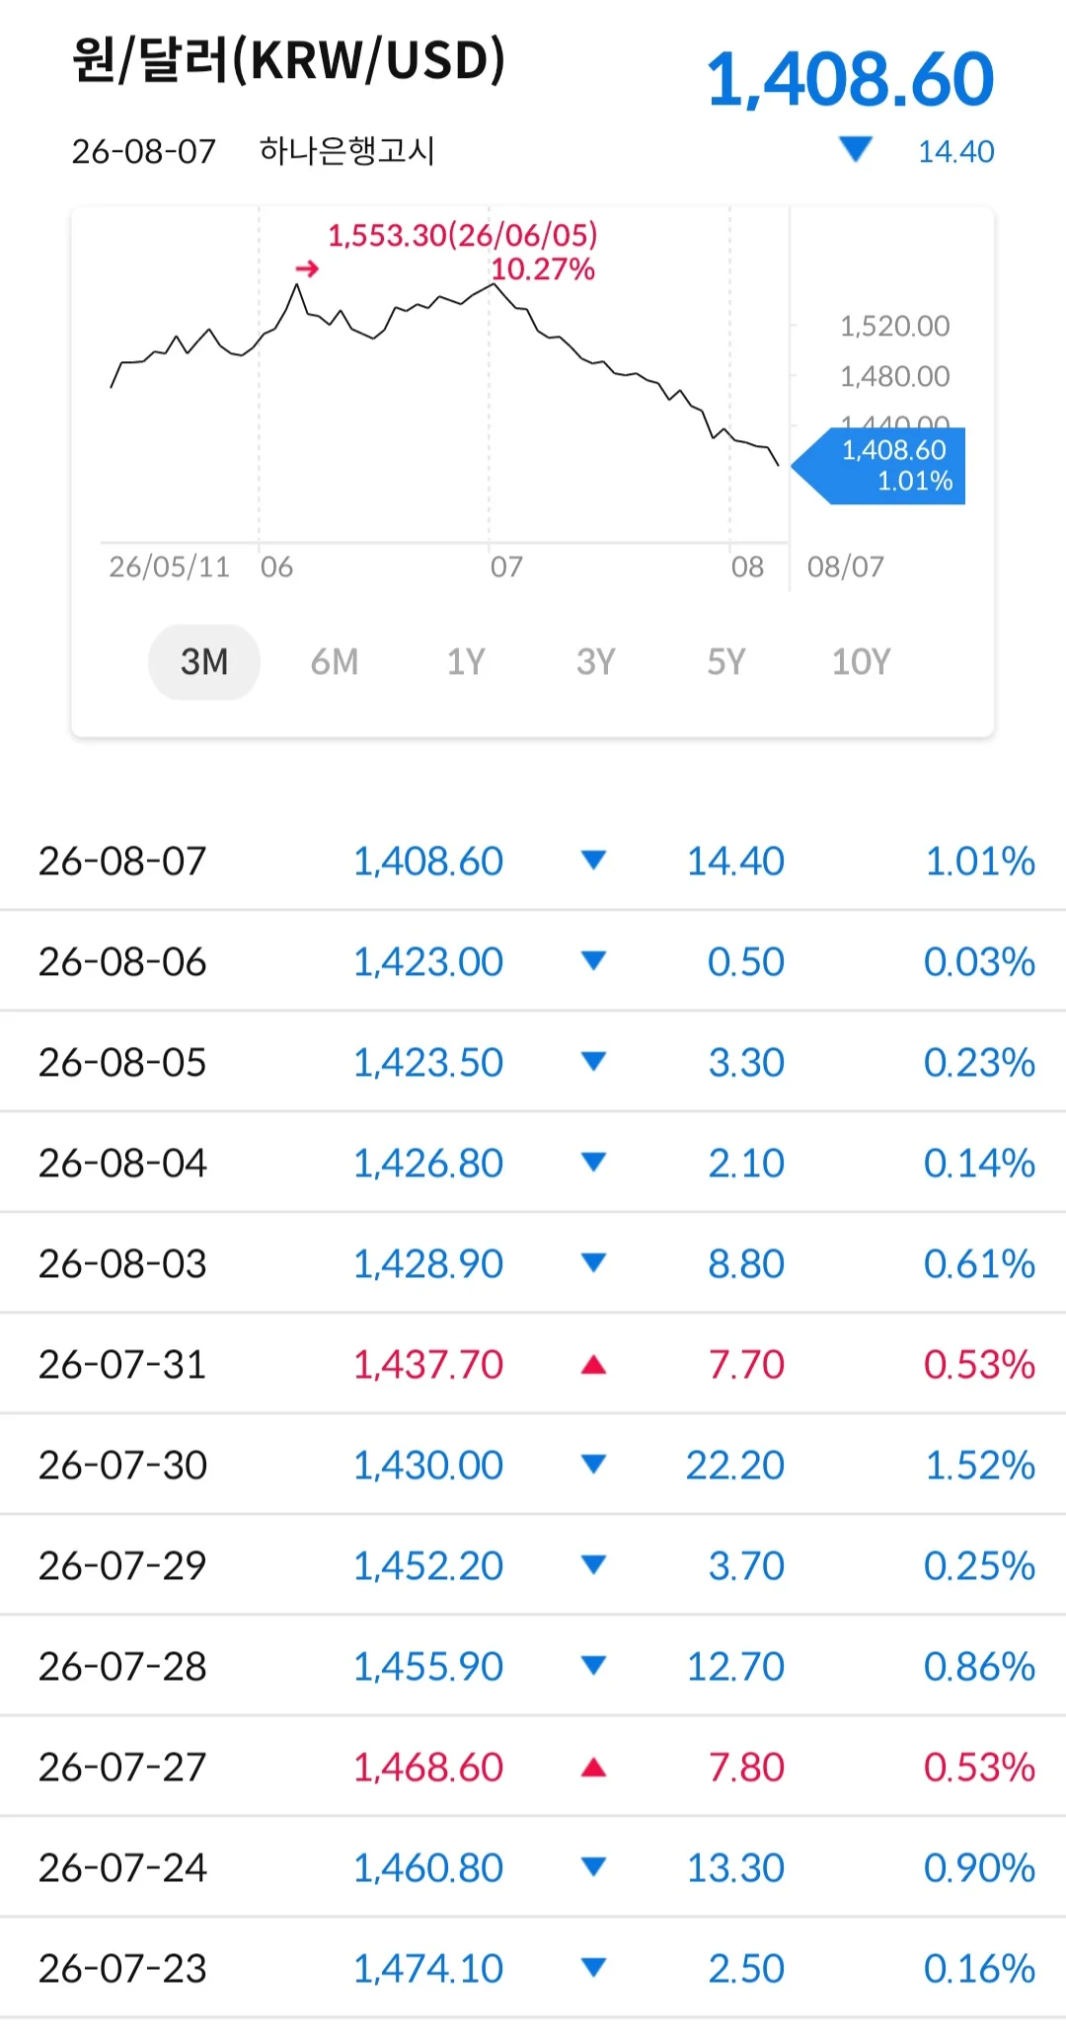Switch chart to 6M period
The width and height of the screenshot is (1066, 2039).
click(335, 661)
